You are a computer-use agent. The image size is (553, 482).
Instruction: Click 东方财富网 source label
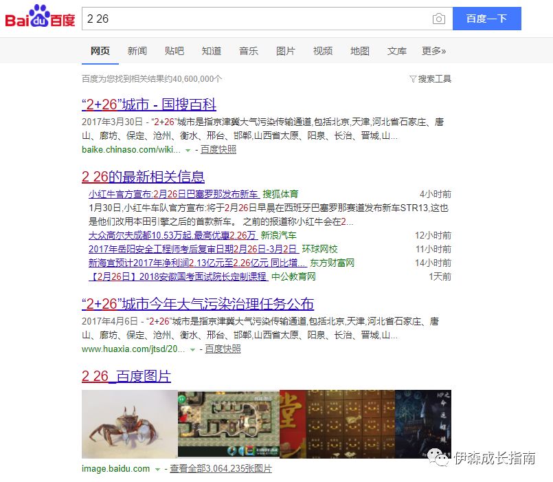[332, 263]
